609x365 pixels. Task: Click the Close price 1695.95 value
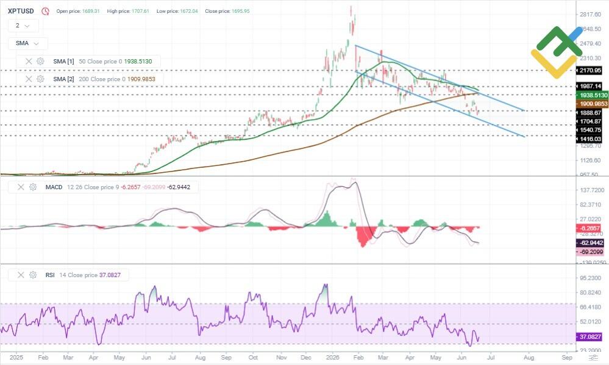[240, 11]
